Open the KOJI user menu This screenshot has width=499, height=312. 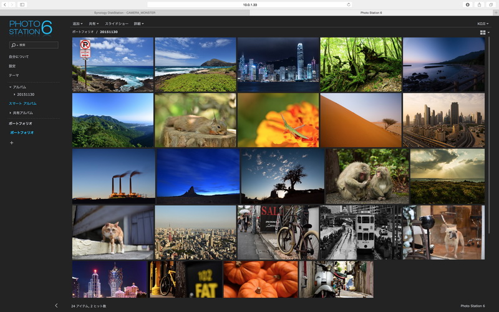483,24
